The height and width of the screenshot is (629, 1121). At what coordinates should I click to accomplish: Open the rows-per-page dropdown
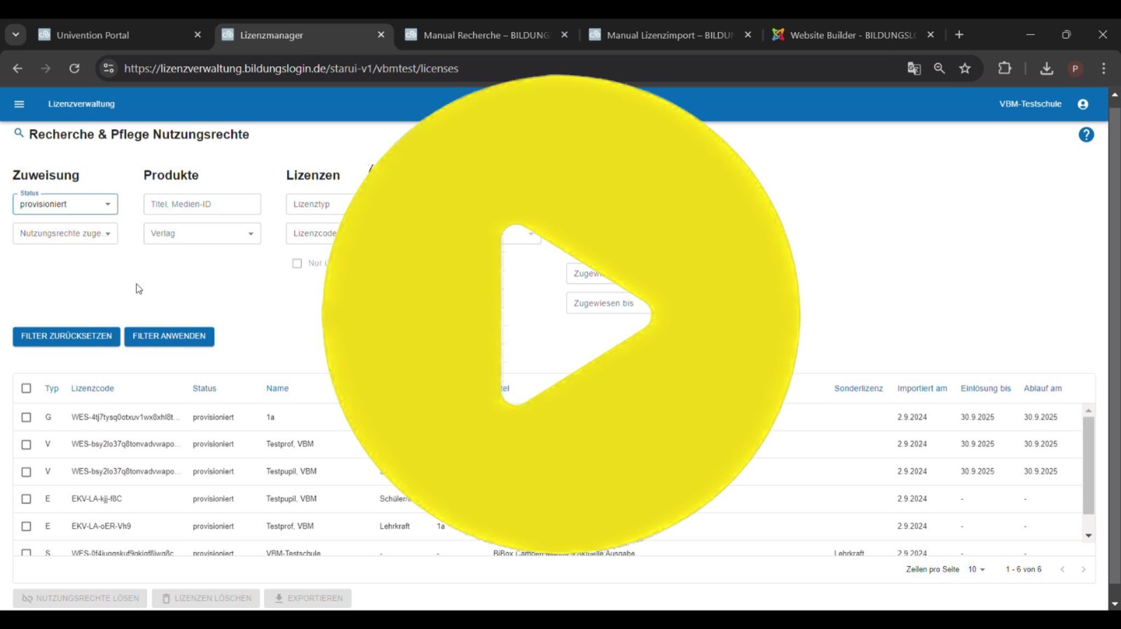976,570
